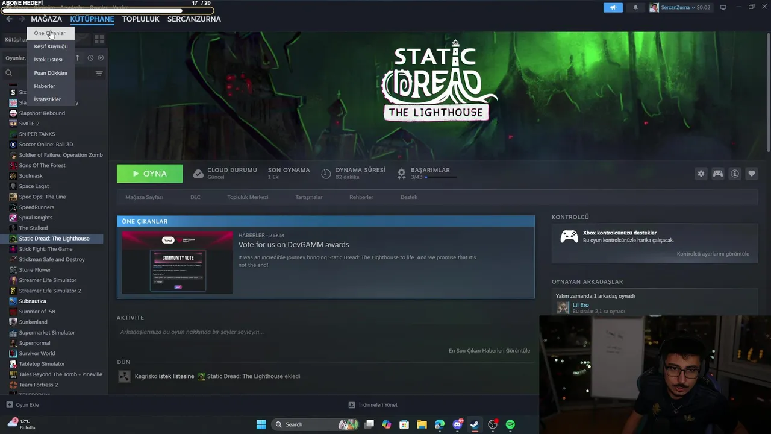Open OBS Studio from the taskbar
This screenshot has height=434, width=771.
tap(493, 424)
